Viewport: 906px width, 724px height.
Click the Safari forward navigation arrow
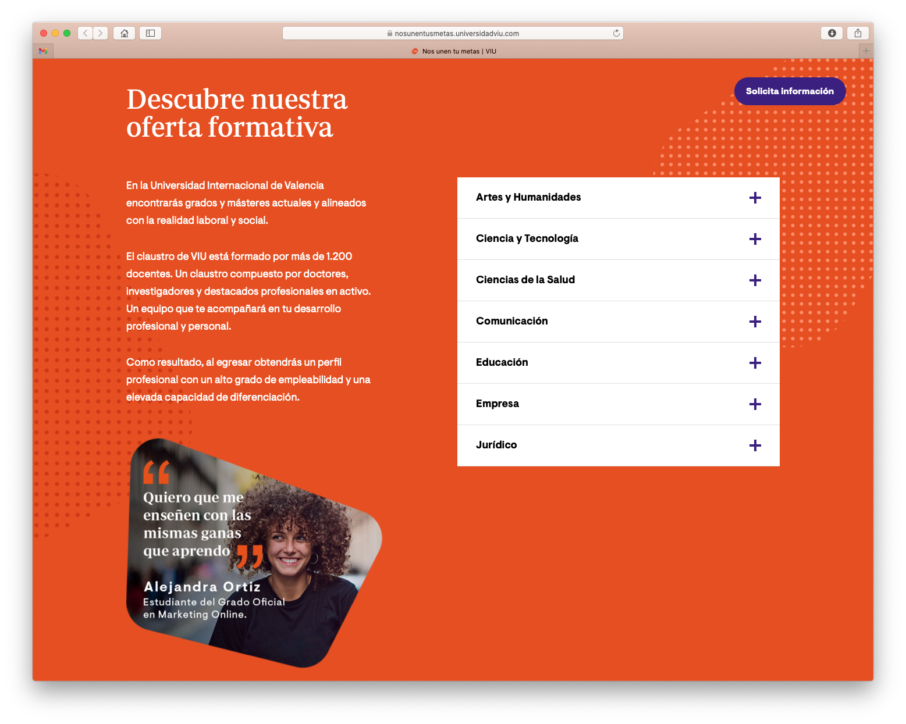click(101, 33)
